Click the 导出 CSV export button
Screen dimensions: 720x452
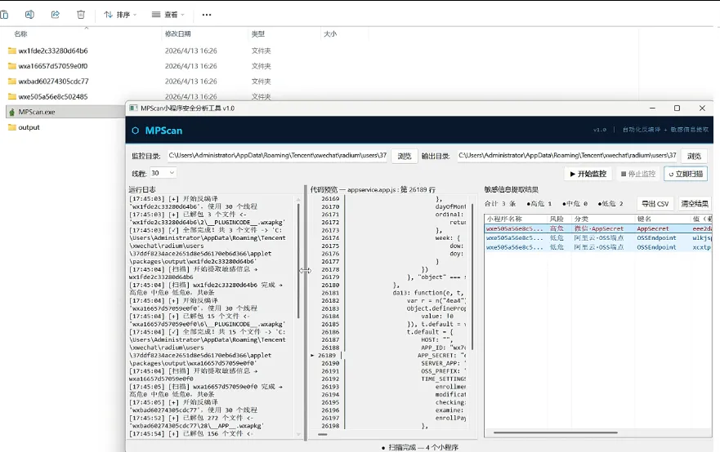(x=655, y=203)
